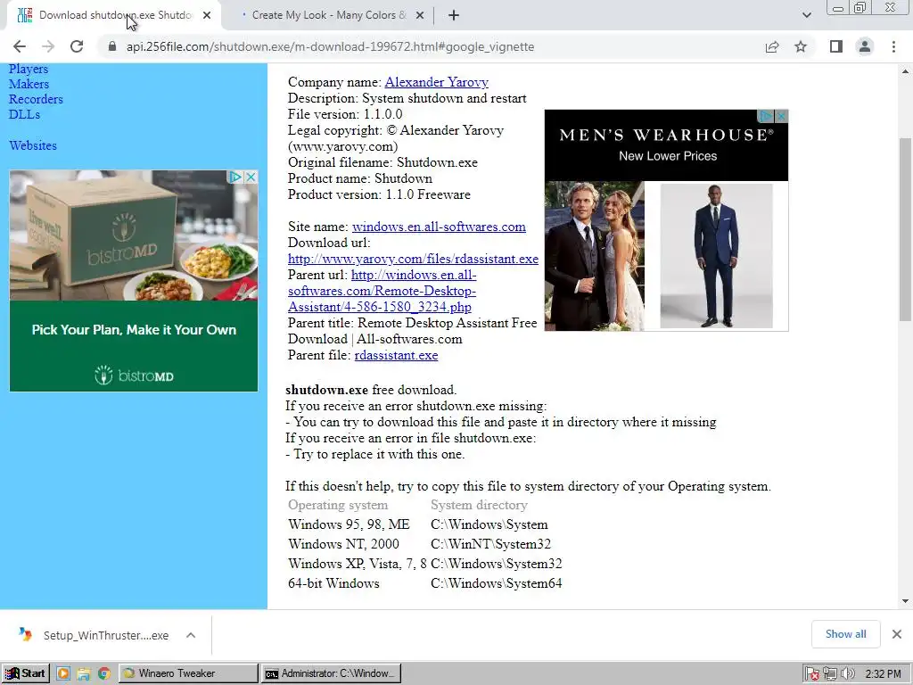Click the 2:32 PM clock
The image size is (913, 685).
883,674
